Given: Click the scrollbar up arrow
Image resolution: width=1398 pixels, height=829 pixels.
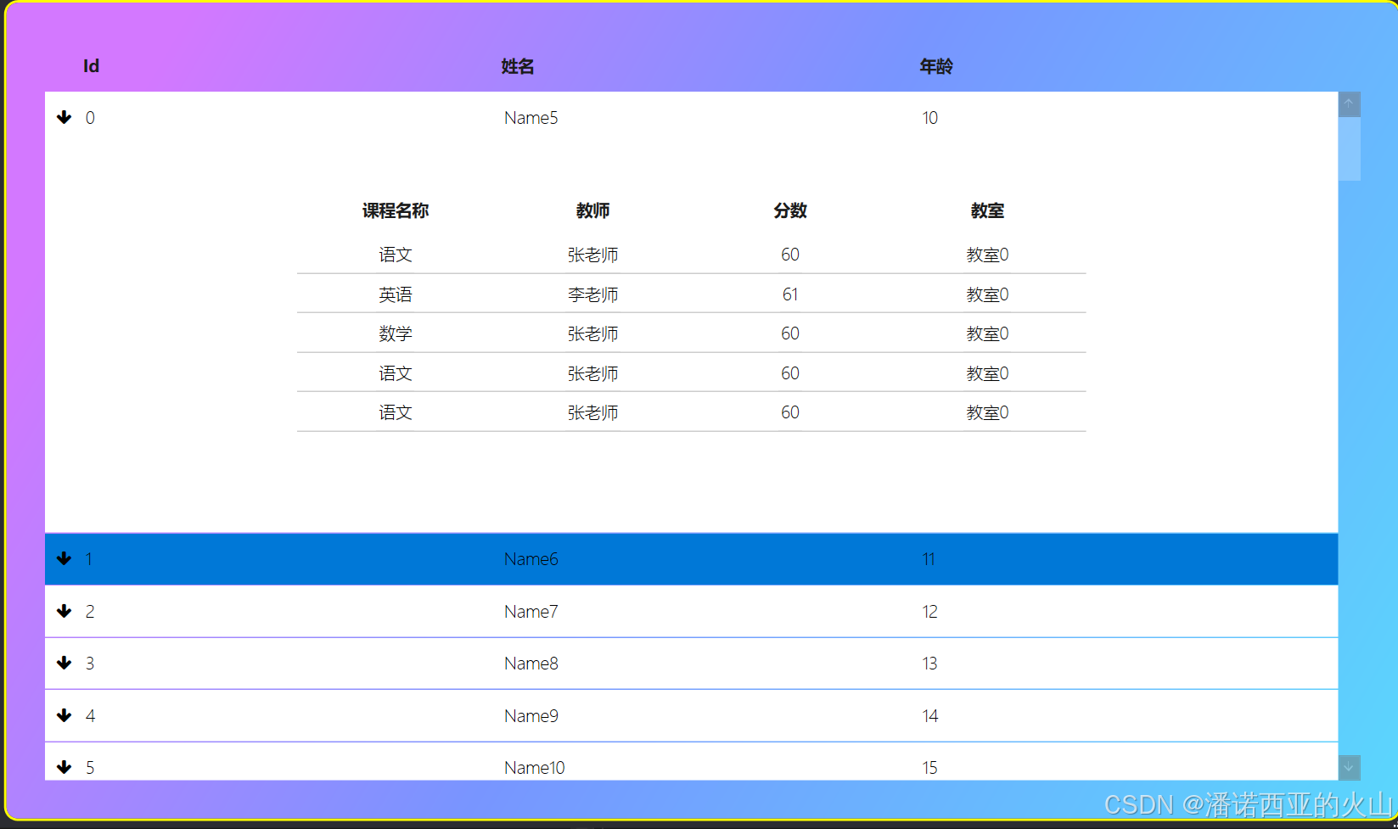Looking at the screenshot, I should [1349, 104].
